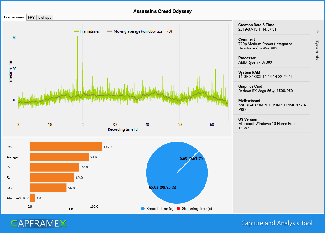325x233 pixels.
Task: Click the Comment entry in details panel
Action: tap(272, 44)
